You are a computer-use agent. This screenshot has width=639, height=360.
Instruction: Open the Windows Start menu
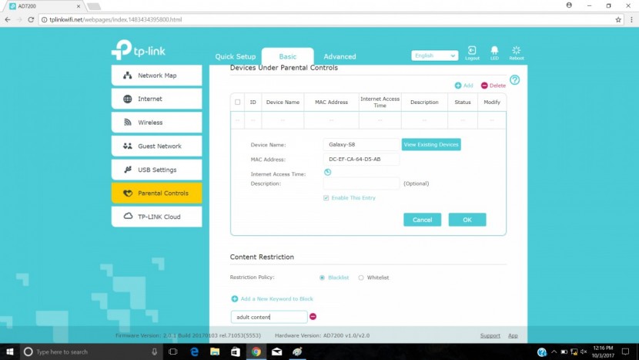point(10,352)
